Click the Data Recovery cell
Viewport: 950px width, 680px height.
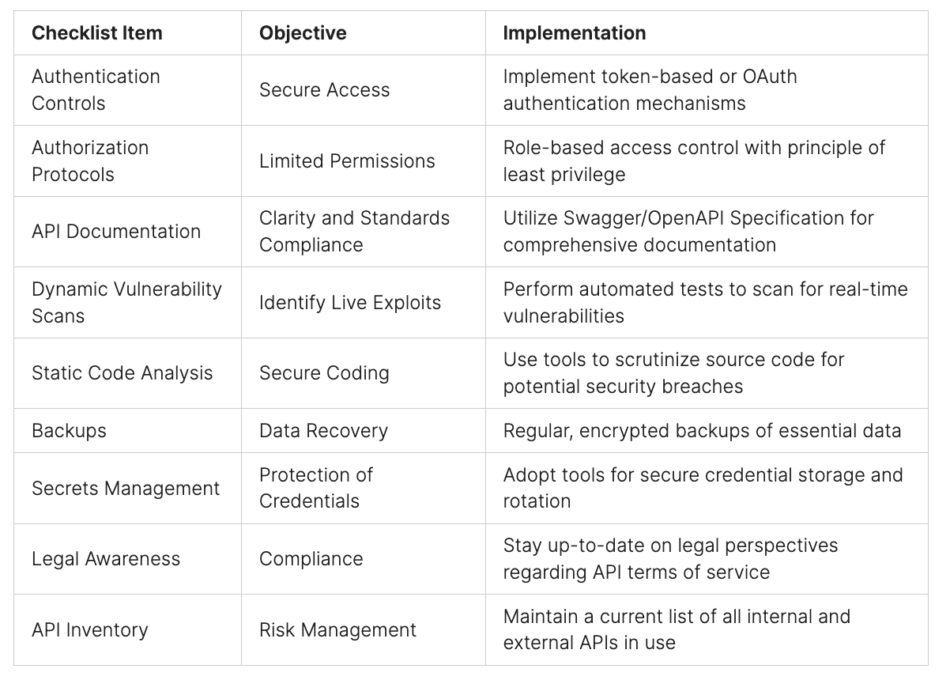[323, 431]
